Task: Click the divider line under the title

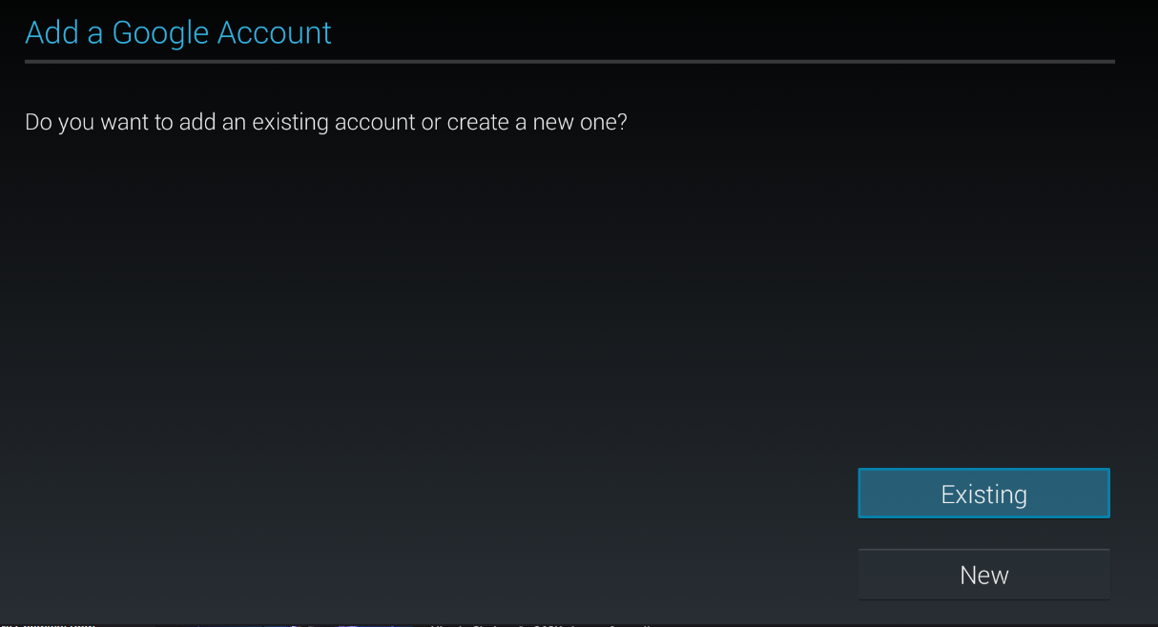Action: tap(569, 62)
